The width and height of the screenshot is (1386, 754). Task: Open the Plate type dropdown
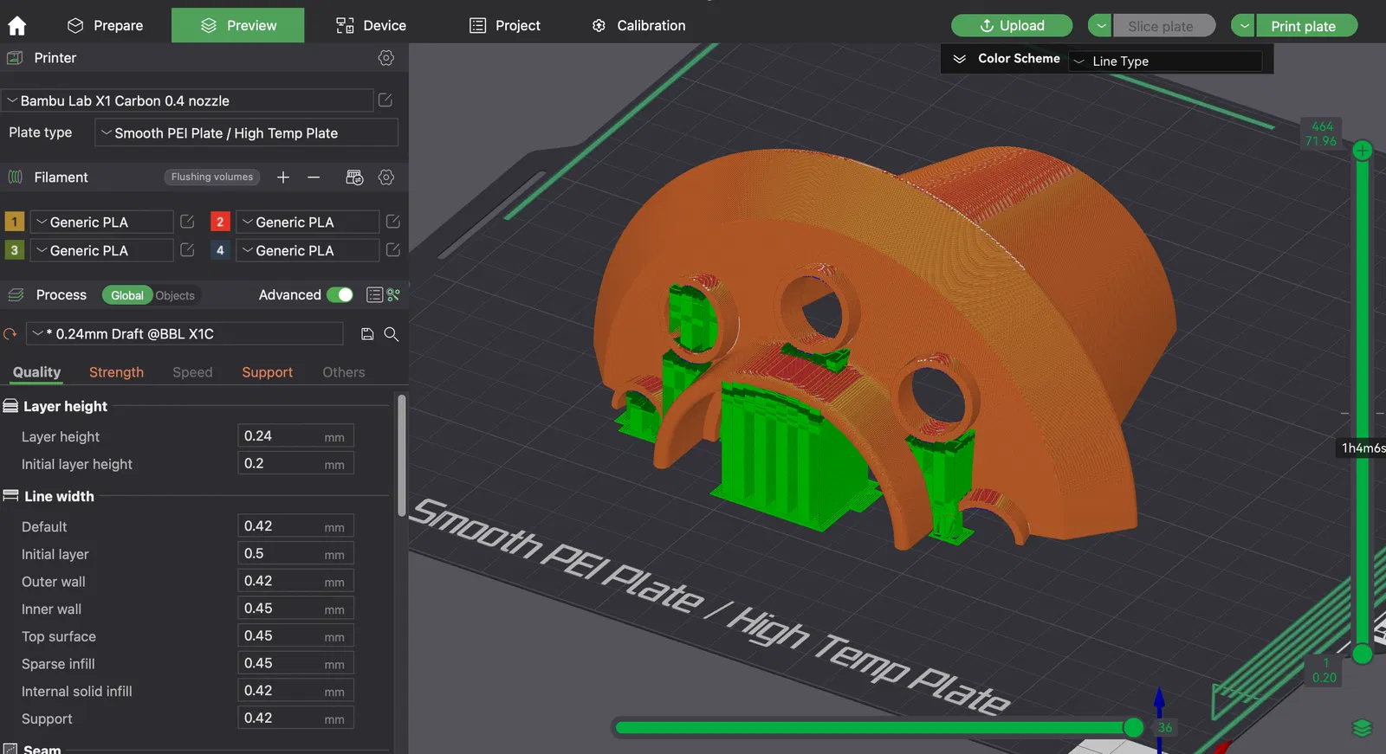click(x=246, y=133)
